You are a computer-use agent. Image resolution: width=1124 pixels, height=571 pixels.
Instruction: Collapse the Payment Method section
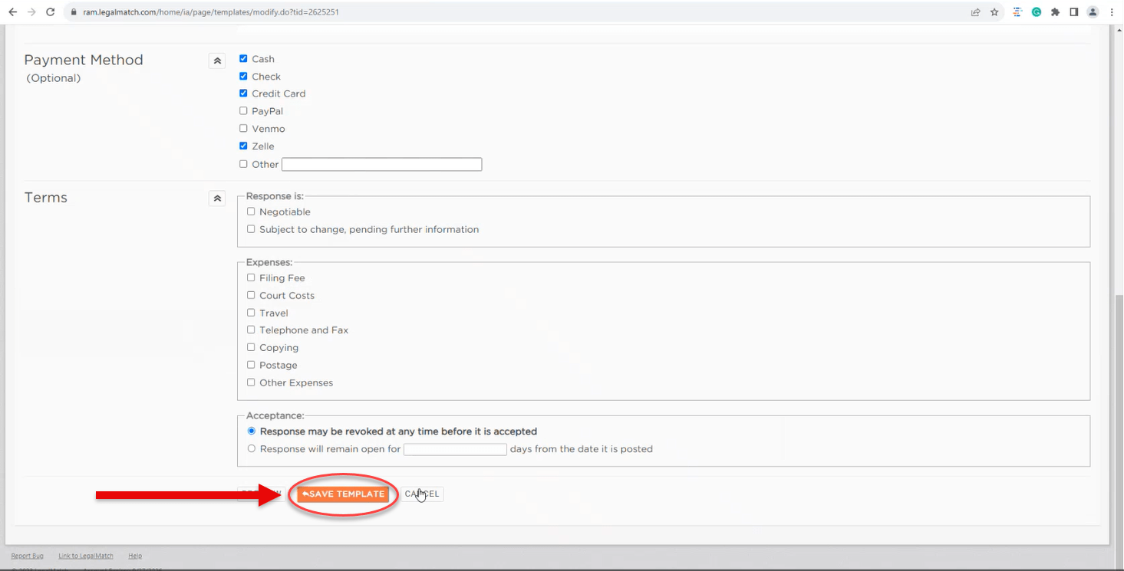pos(217,61)
